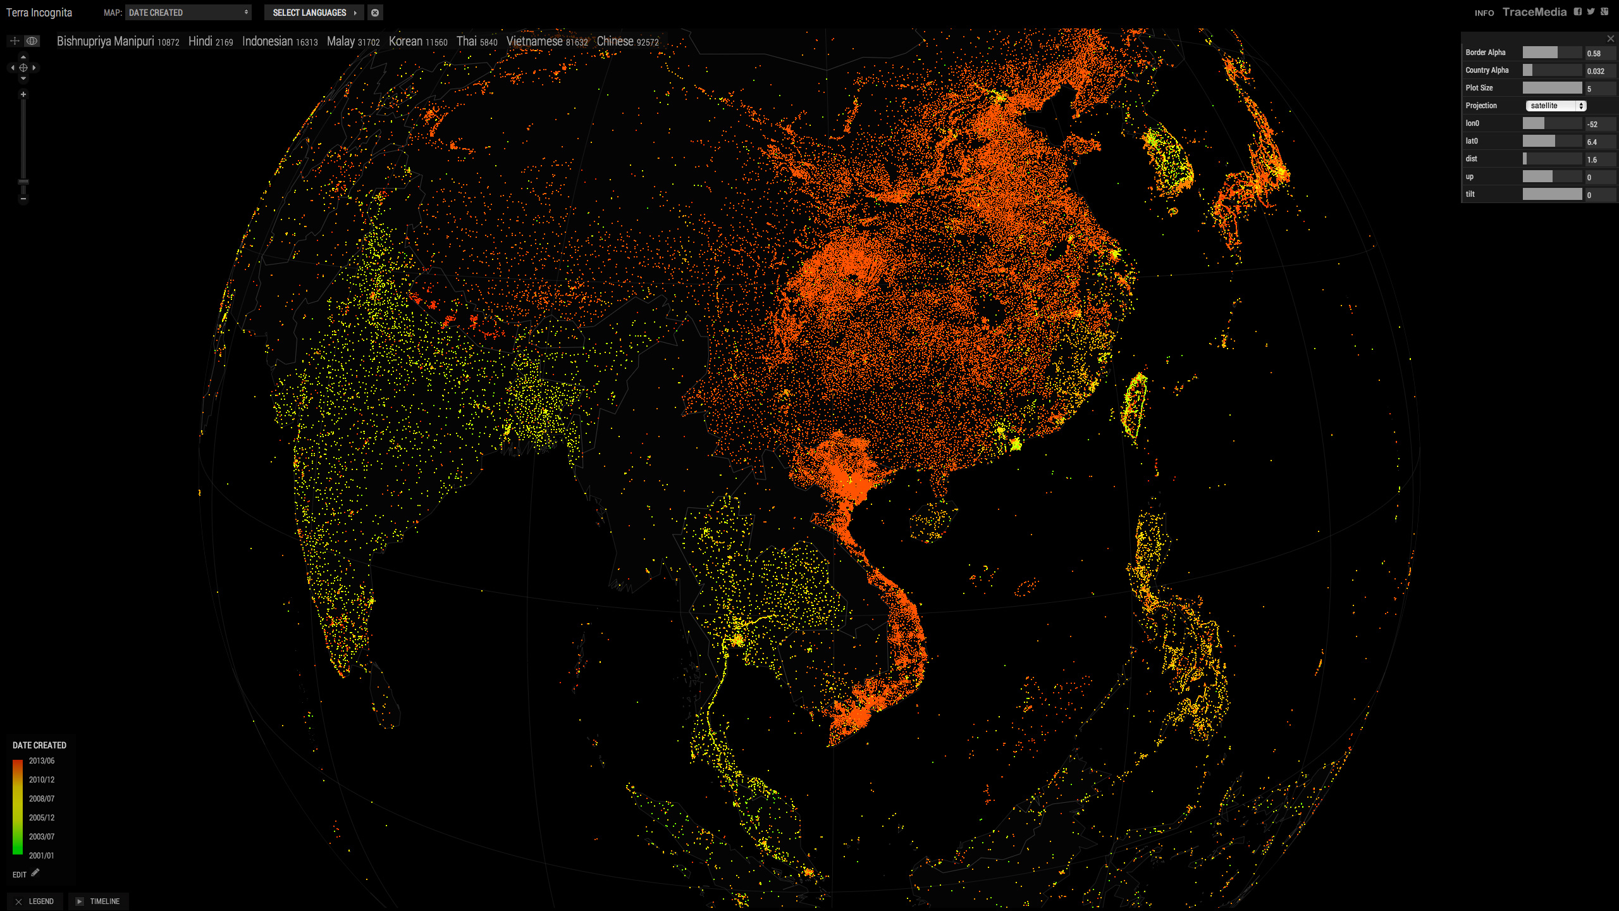Recenter the map with crosshair button

(23, 68)
